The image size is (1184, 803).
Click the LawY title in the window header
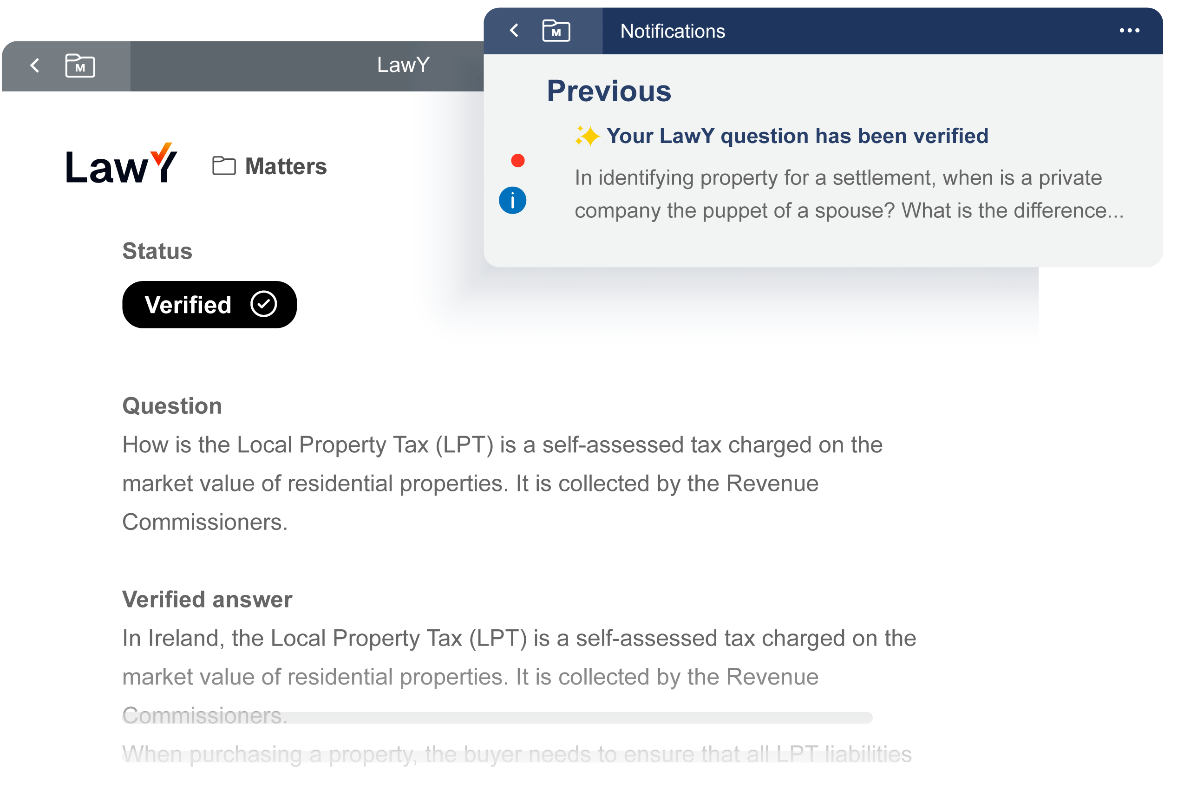(403, 65)
